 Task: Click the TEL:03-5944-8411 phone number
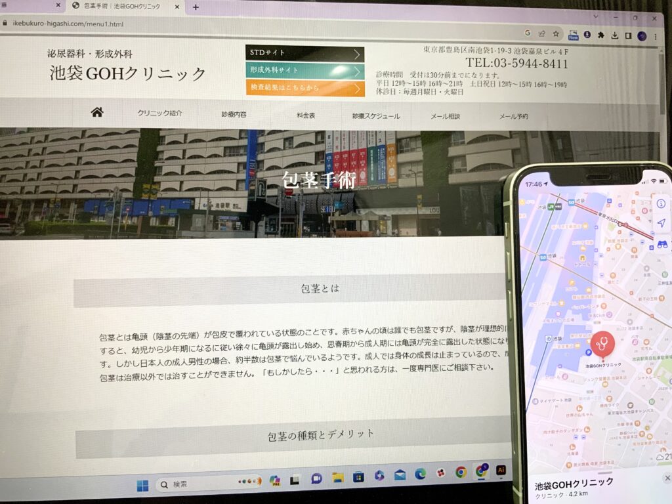pos(516,64)
